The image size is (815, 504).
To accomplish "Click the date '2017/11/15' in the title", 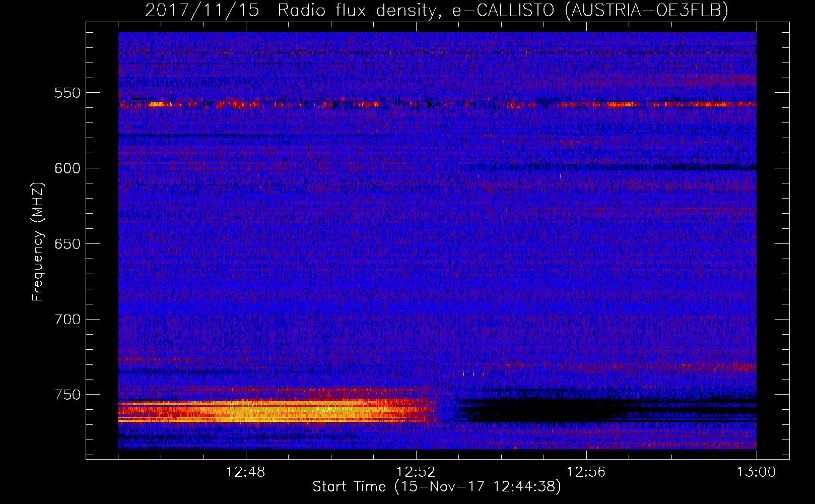I will pos(202,11).
